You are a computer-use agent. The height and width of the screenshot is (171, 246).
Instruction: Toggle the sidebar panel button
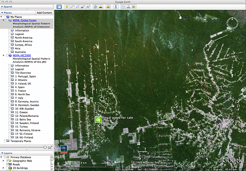pyautogui.click(x=59, y=7)
